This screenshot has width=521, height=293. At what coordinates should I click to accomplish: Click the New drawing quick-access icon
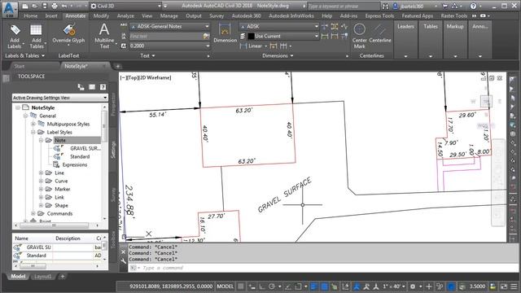(x=25, y=6)
